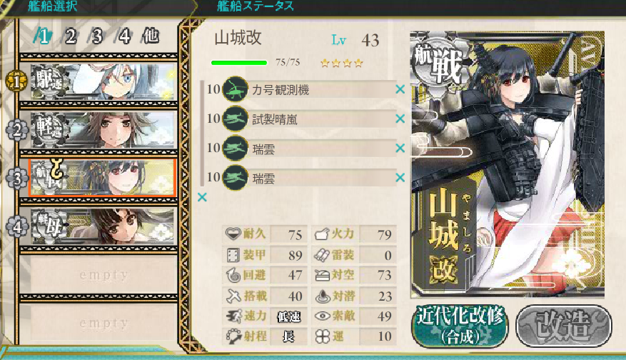This screenshot has width=626, height=360.
Task: Click the 山城改 ship card artwork
Action: point(507,164)
